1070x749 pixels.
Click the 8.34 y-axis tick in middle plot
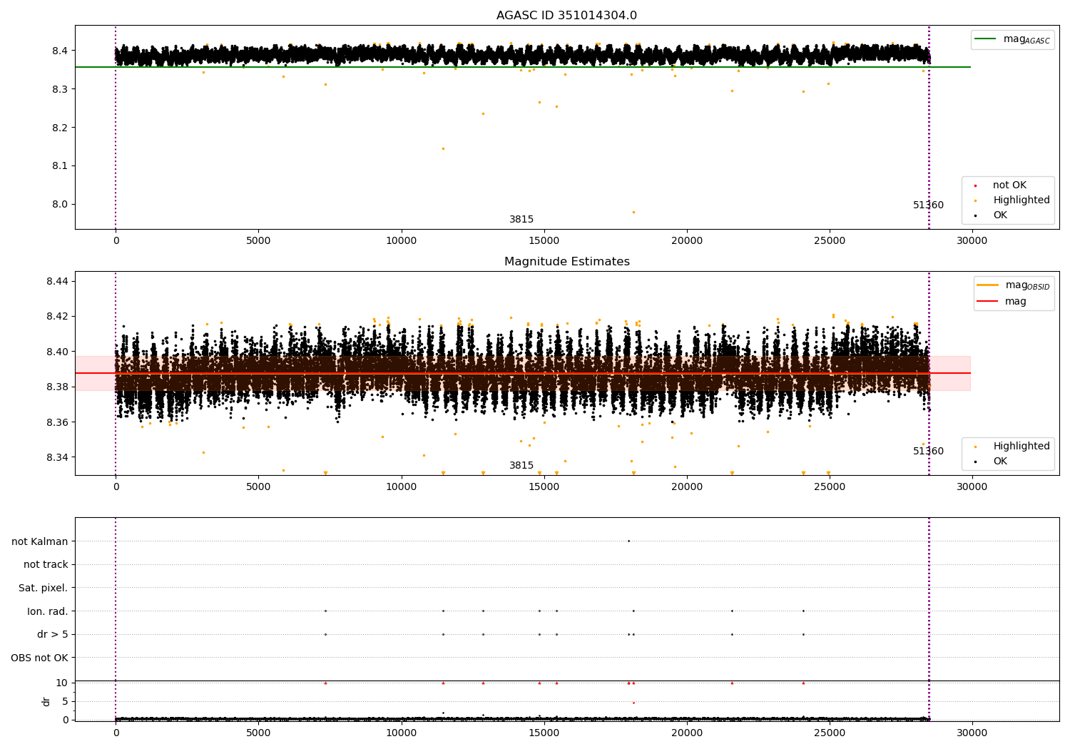click(57, 457)
